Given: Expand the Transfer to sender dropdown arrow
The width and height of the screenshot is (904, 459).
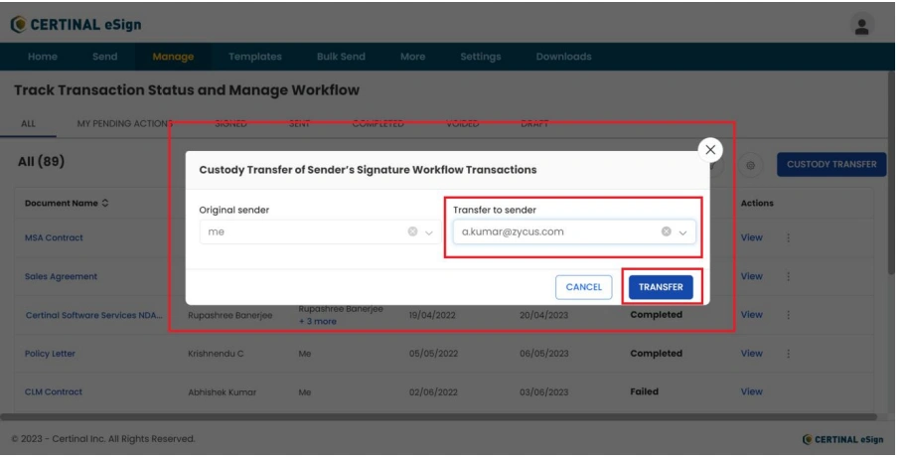Looking at the screenshot, I should [682, 232].
